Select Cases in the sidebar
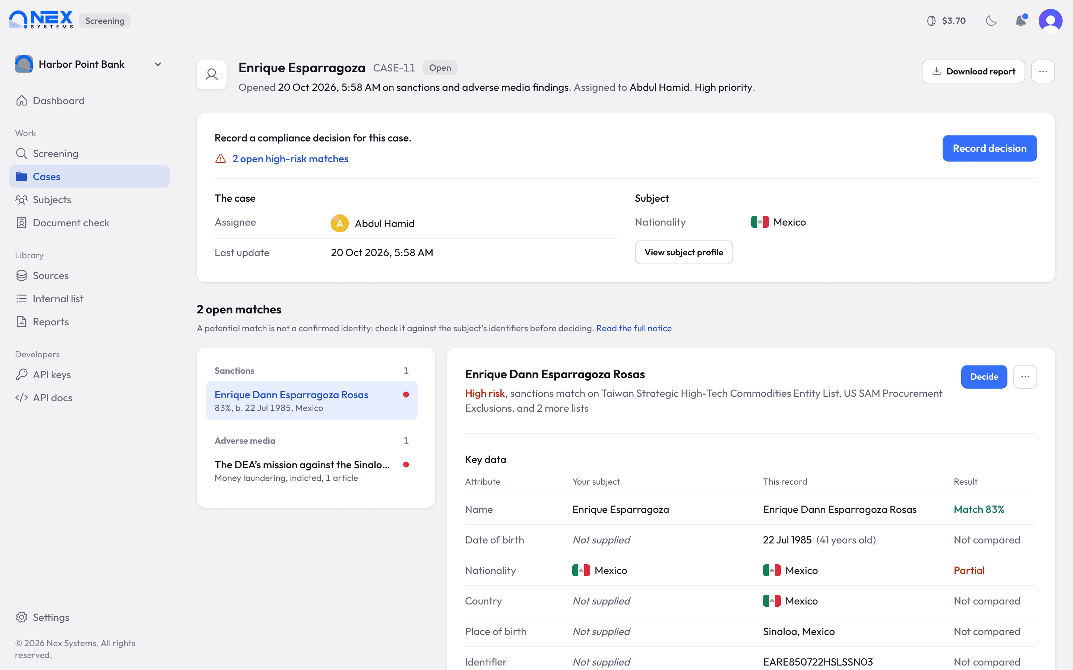 click(x=89, y=176)
